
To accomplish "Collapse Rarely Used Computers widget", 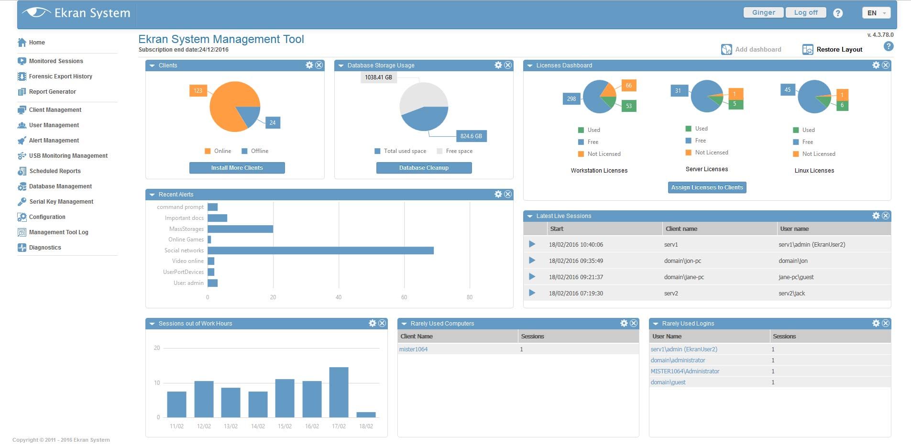I will (x=404, y=324).
